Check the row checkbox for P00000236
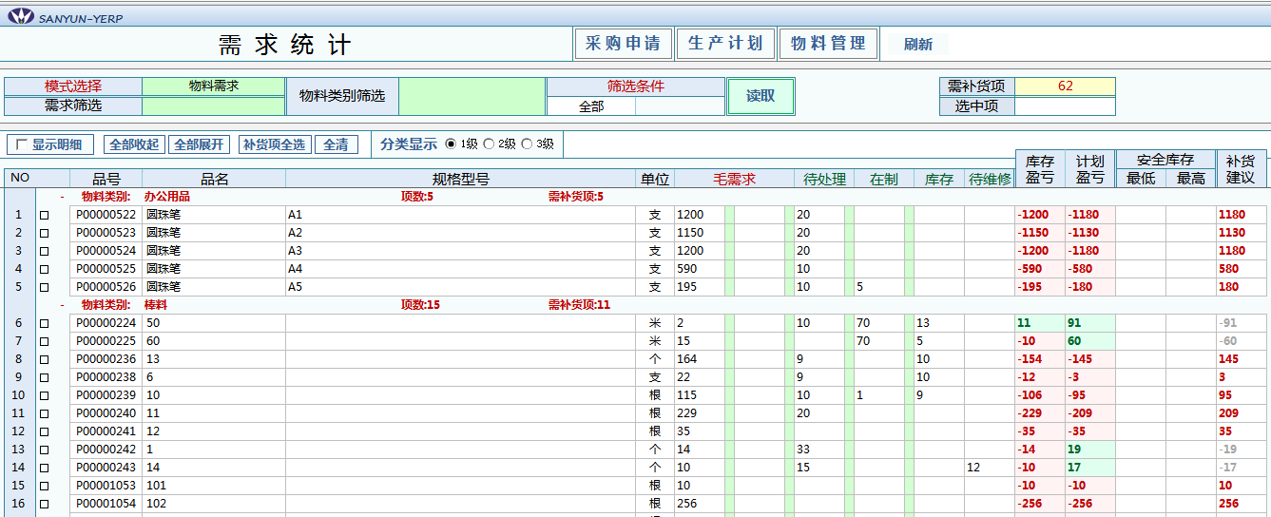This screenshot has width=1271, height=517. pos(44,359)
